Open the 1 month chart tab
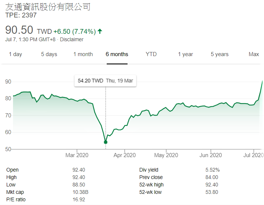The width and height of the screenshot is (264, 205). (83, 54)
